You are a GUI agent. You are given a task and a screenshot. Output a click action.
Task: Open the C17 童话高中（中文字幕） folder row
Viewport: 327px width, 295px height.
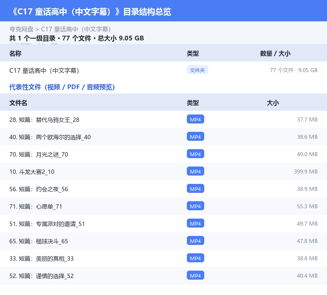(163, 70)
